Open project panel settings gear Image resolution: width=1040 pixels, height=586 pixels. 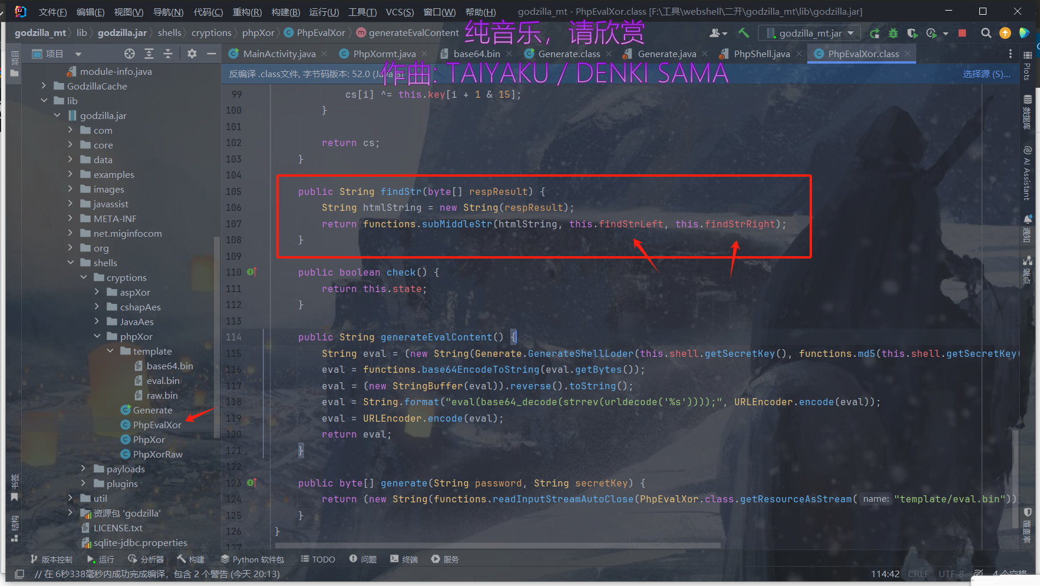(192, 54)
